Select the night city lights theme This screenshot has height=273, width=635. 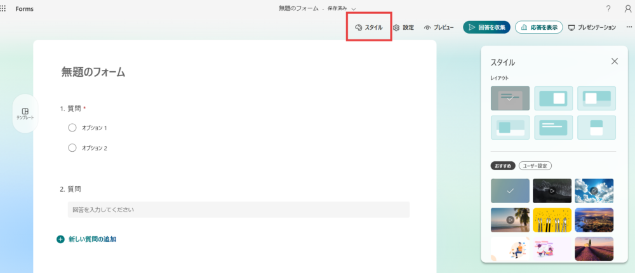pos(594,220)
